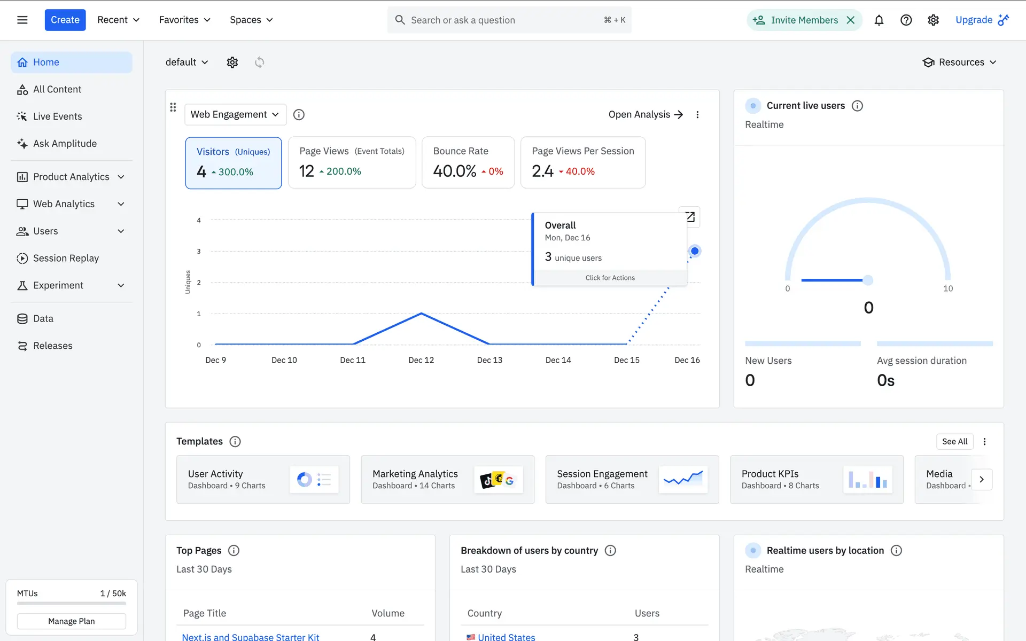Click the Dec 16 data point on chart
This screenshot has height=641, width=1026.
tap(695, 251)
